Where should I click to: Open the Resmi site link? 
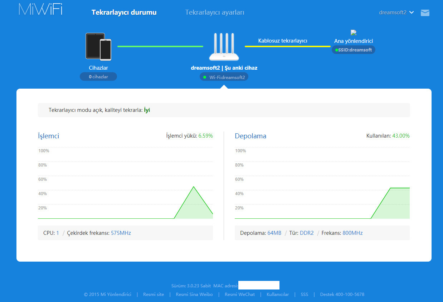[x=154, y=294]
